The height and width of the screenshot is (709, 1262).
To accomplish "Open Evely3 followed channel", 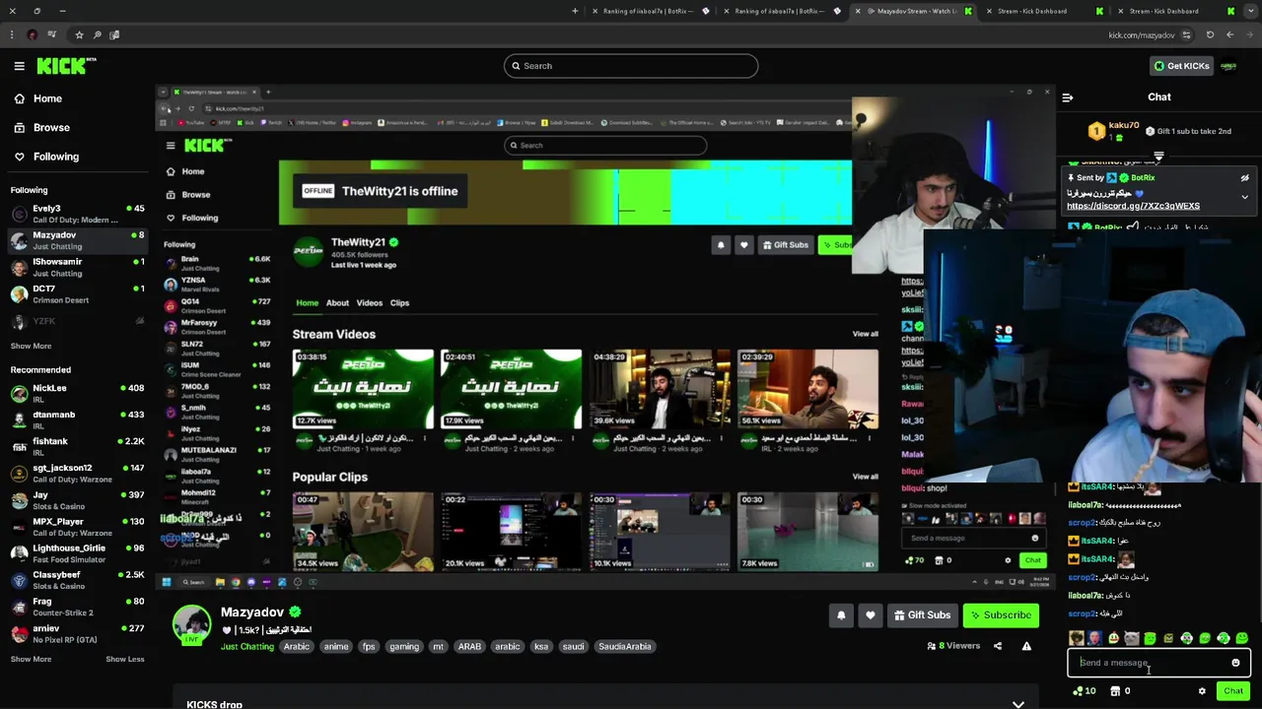I will point(77,214).
